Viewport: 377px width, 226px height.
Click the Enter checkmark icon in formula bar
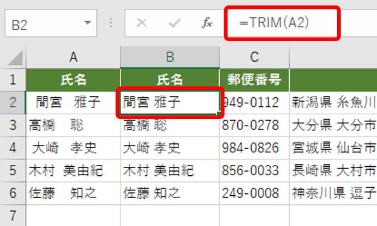pyautogui.click(x=174, y=24)
